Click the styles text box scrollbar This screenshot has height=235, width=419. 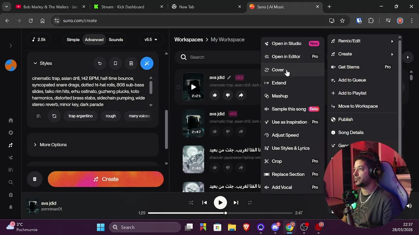[151, 87]
